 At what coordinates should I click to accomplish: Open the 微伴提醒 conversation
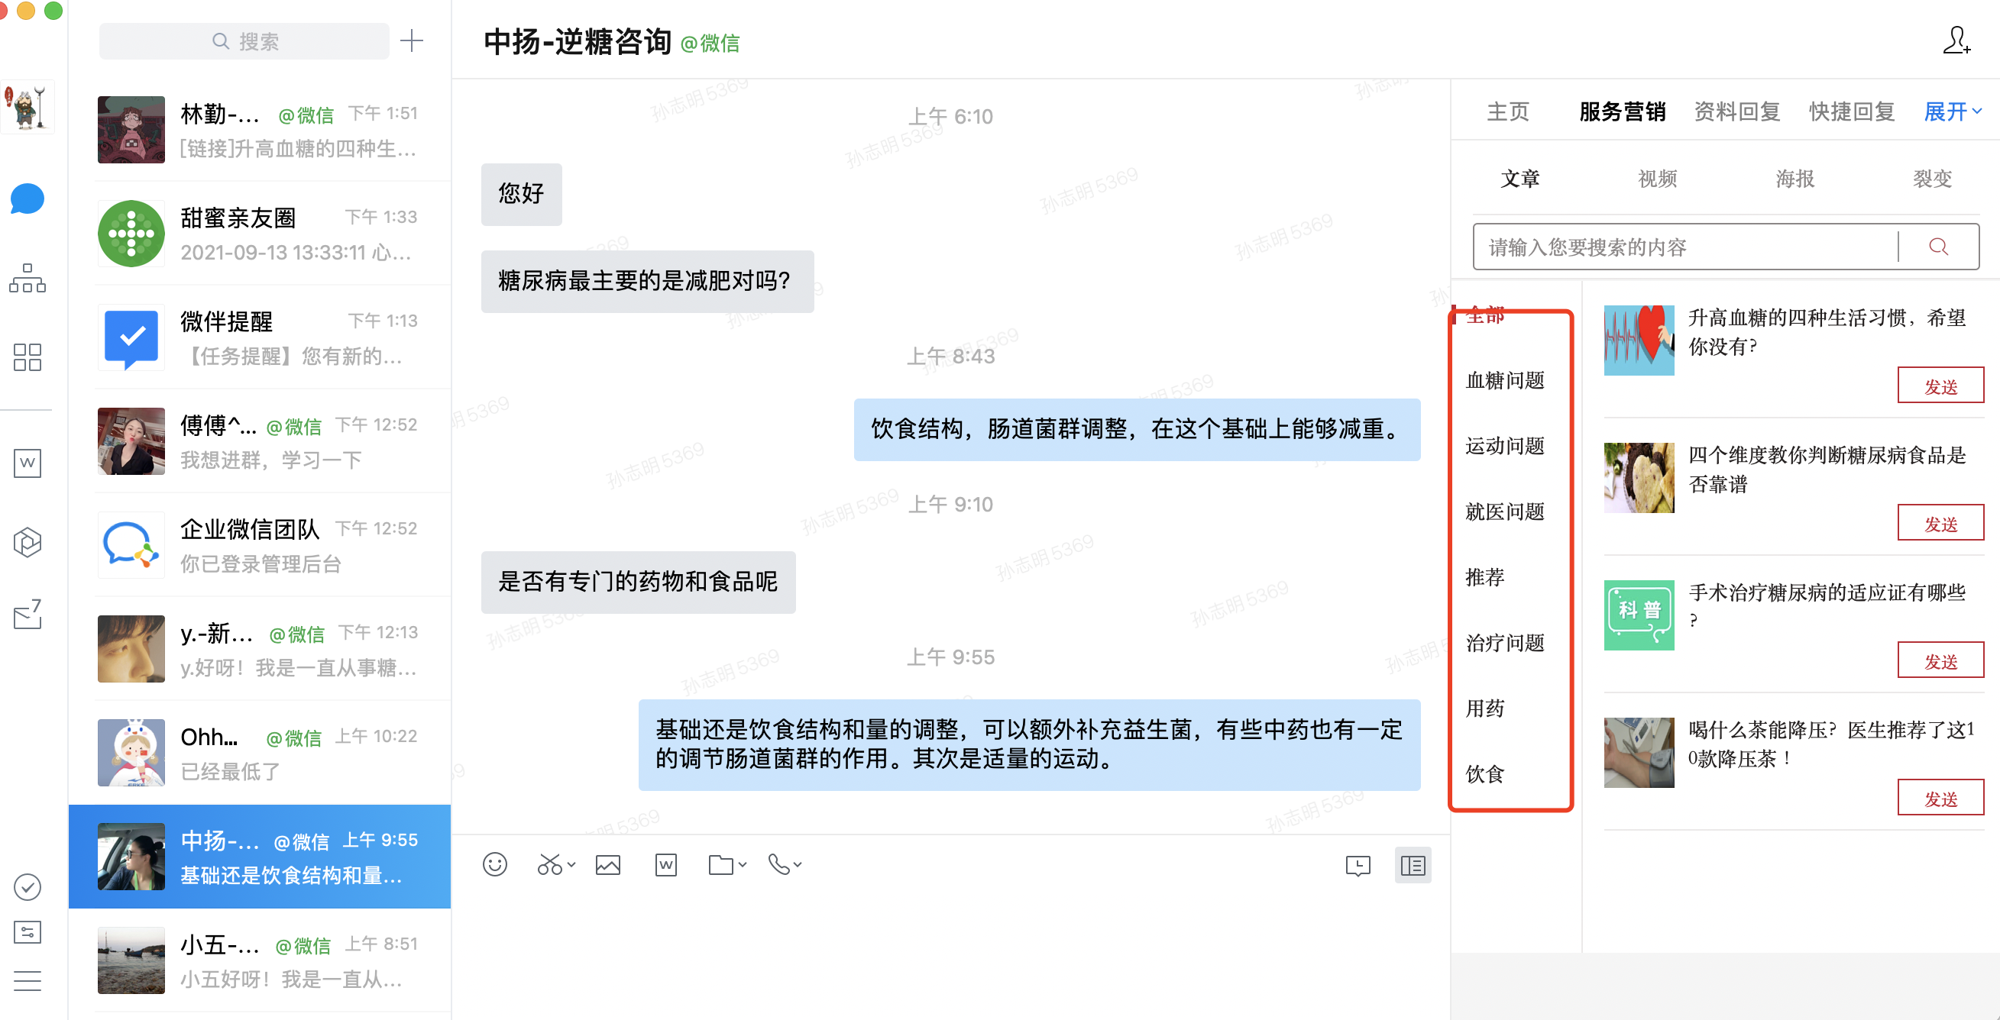259,337
